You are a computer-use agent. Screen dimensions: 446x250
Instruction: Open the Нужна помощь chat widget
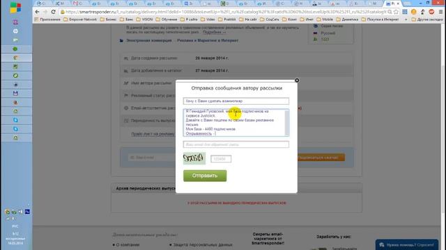[x=407, y=245]
